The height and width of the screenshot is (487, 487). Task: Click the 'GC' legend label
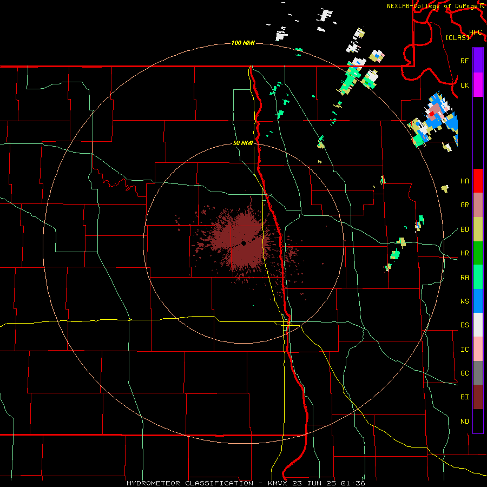pos(464,373)
